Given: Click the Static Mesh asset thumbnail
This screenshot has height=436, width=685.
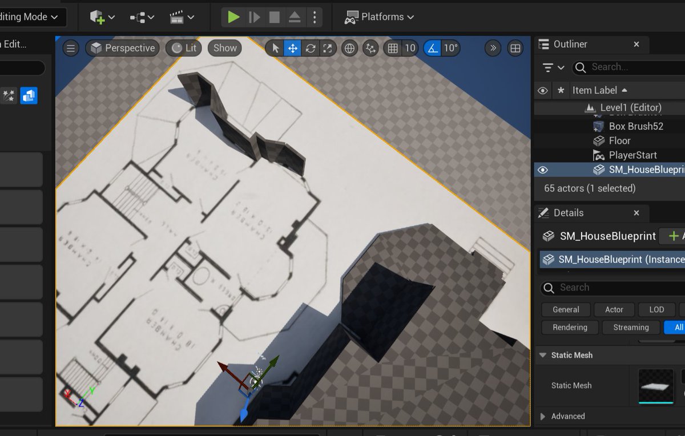Looking at the screenshot, I should 656,386.
